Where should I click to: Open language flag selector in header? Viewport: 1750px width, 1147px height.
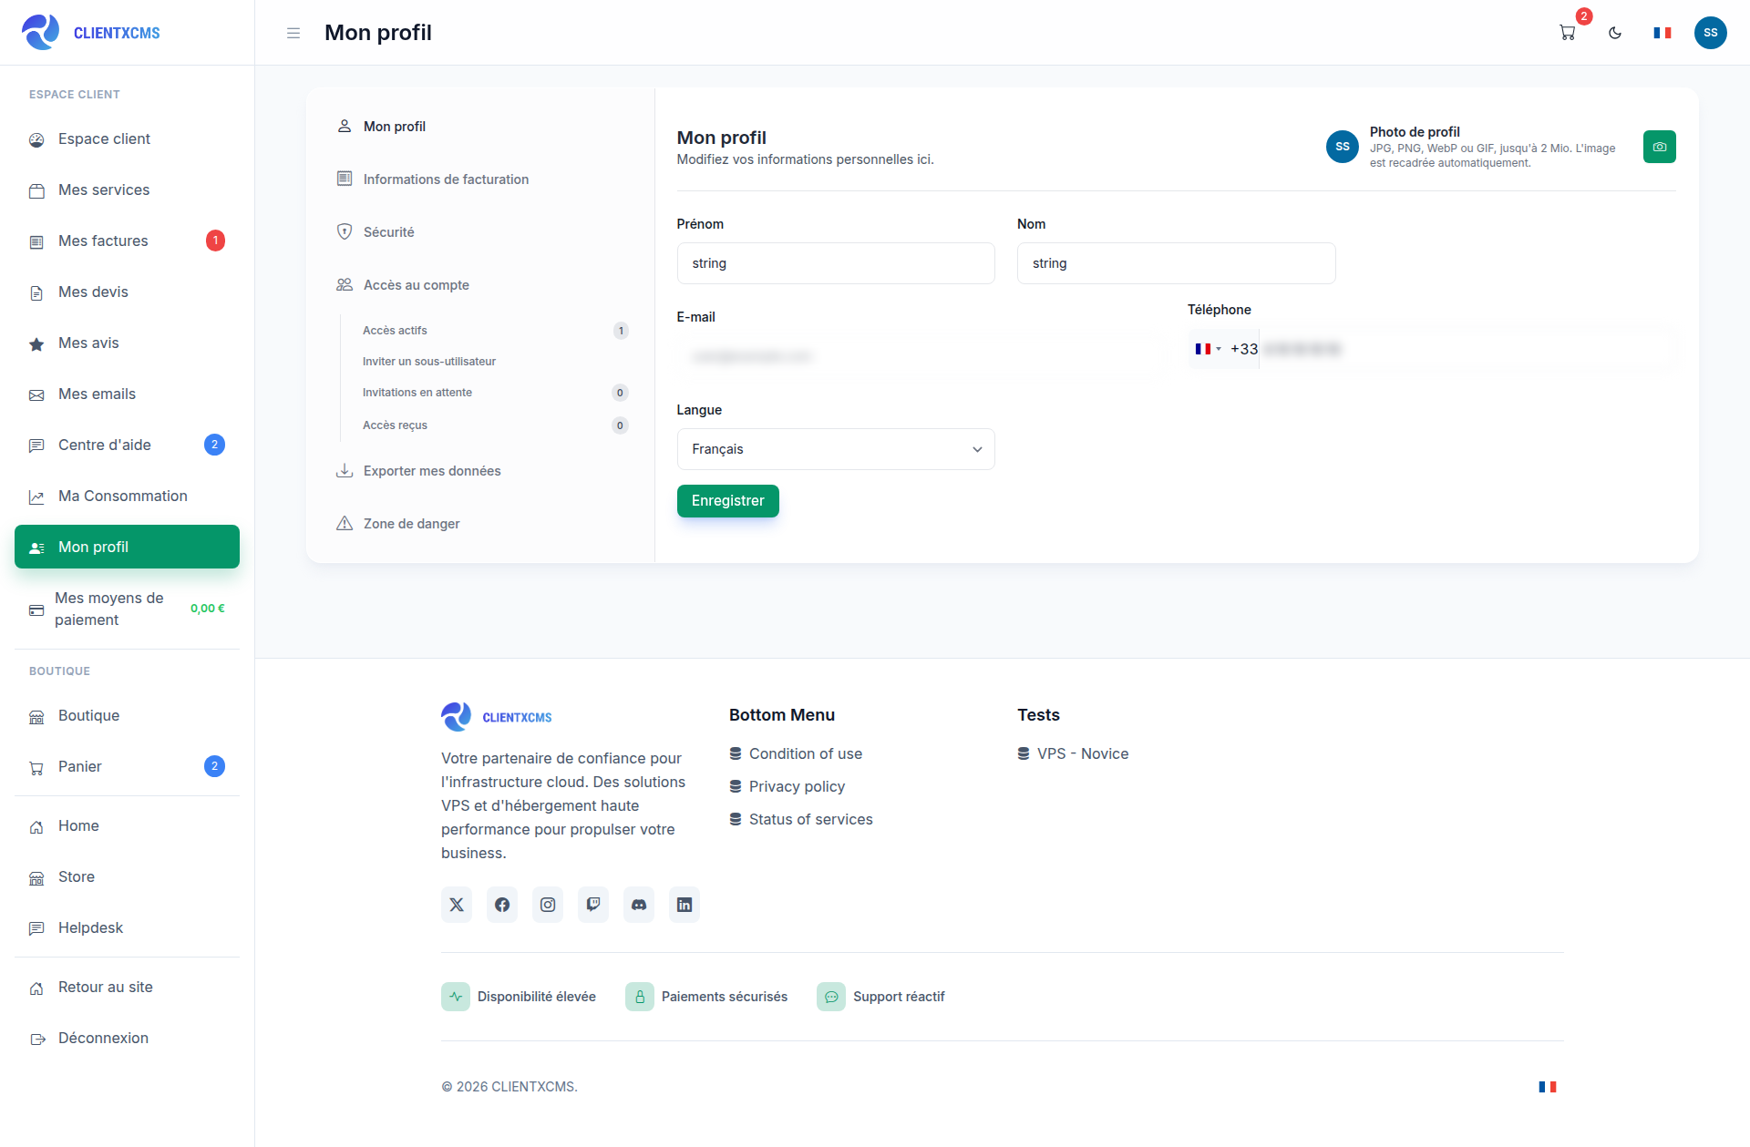(1662, 33)
